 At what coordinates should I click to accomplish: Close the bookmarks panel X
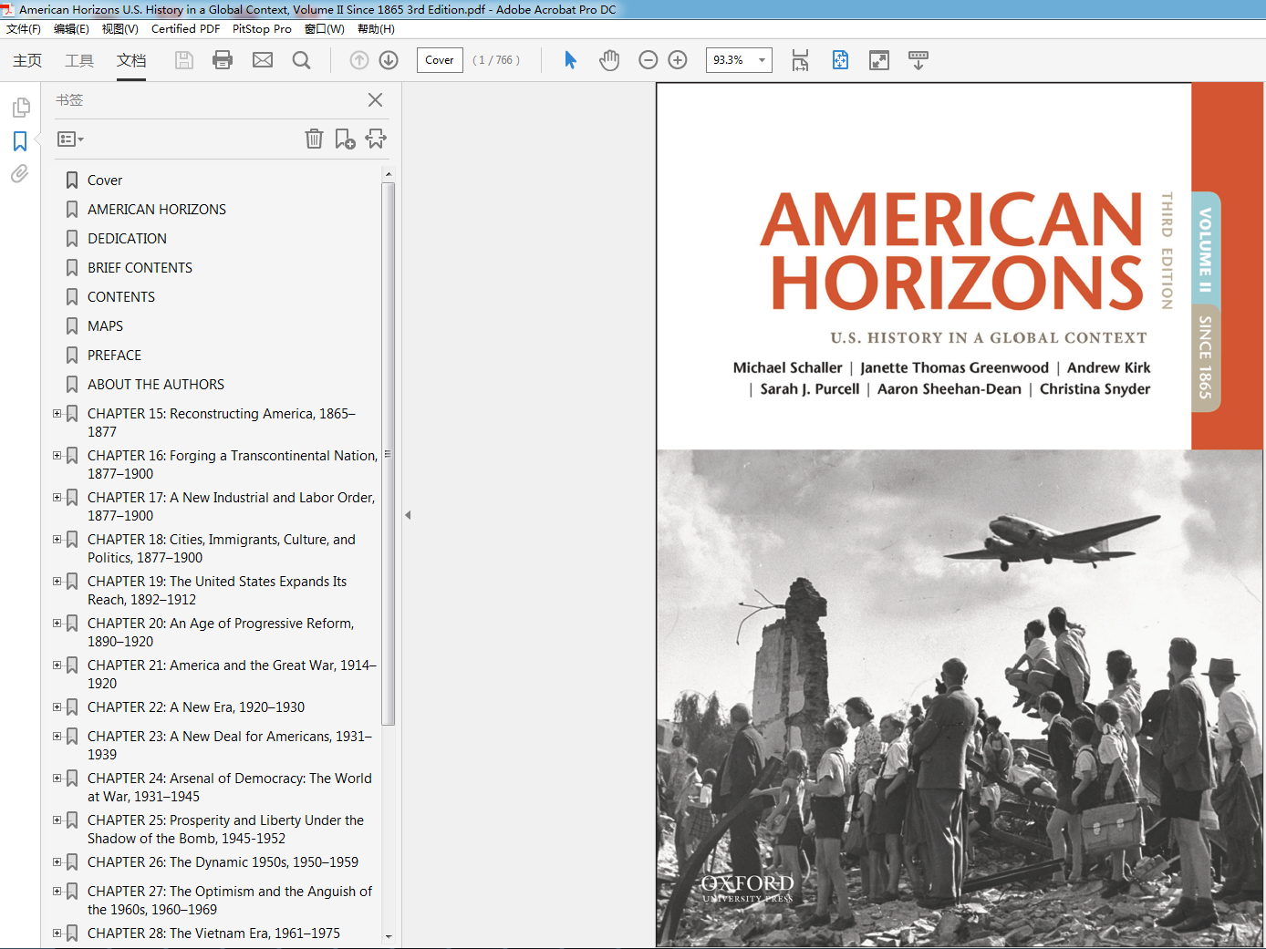tap(375, 100)
